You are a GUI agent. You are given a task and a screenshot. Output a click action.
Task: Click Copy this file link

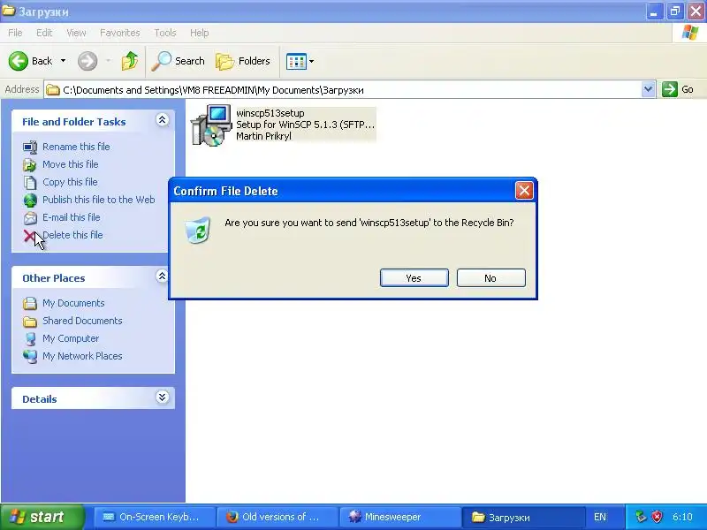(70, 182)
